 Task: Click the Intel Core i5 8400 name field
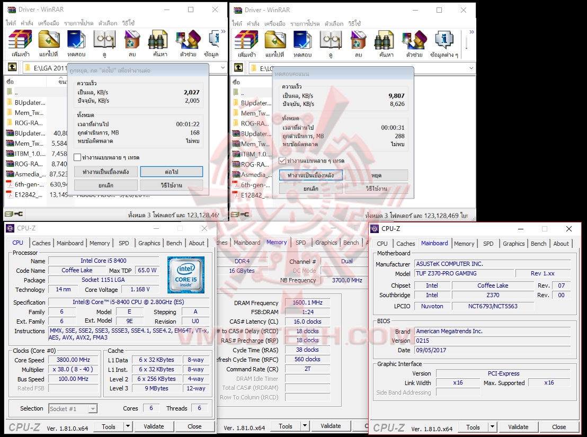tap(104, 261)
